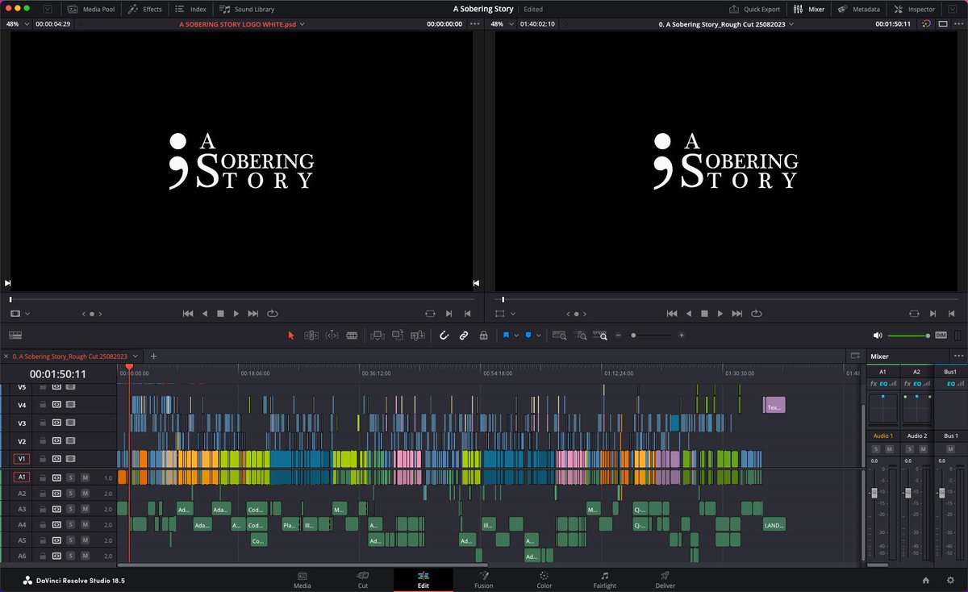Go to first frame in source viewer
The width and height of the screenshot is (968, 592).
(188, 313)
